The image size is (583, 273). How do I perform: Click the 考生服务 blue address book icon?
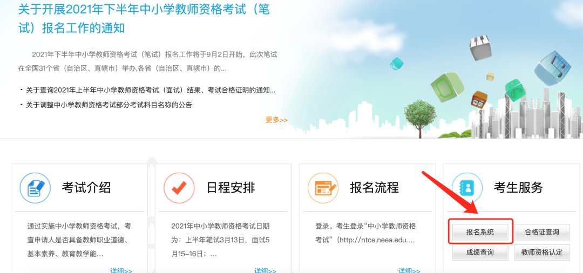tap(467, 188)
